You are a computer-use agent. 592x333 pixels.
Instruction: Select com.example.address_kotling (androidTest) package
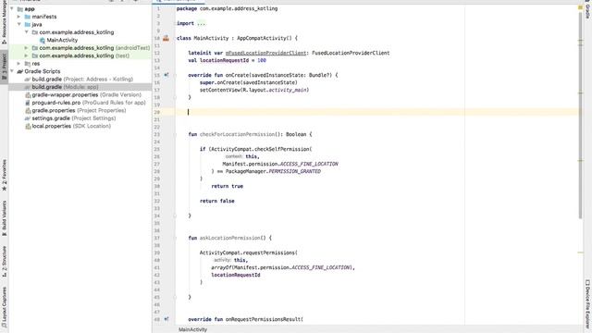click(x=94, y=48)
